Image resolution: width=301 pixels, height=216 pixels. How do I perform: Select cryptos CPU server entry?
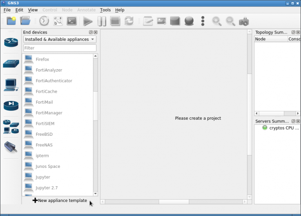pyautogui.click(x=281, y=128)
